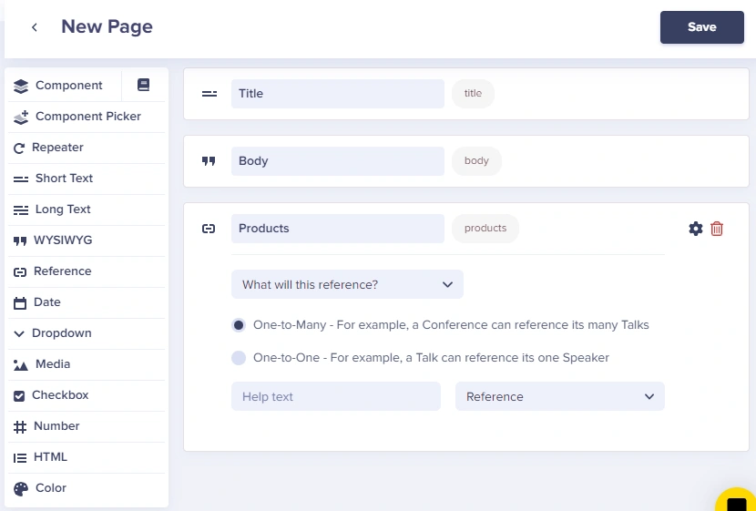Expand the Reference type dropdown
The image size is (756, 511).
coord(560,396)
